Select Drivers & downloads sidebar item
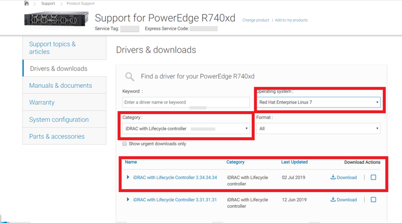The image size is (402, 223). pos(64,68)
